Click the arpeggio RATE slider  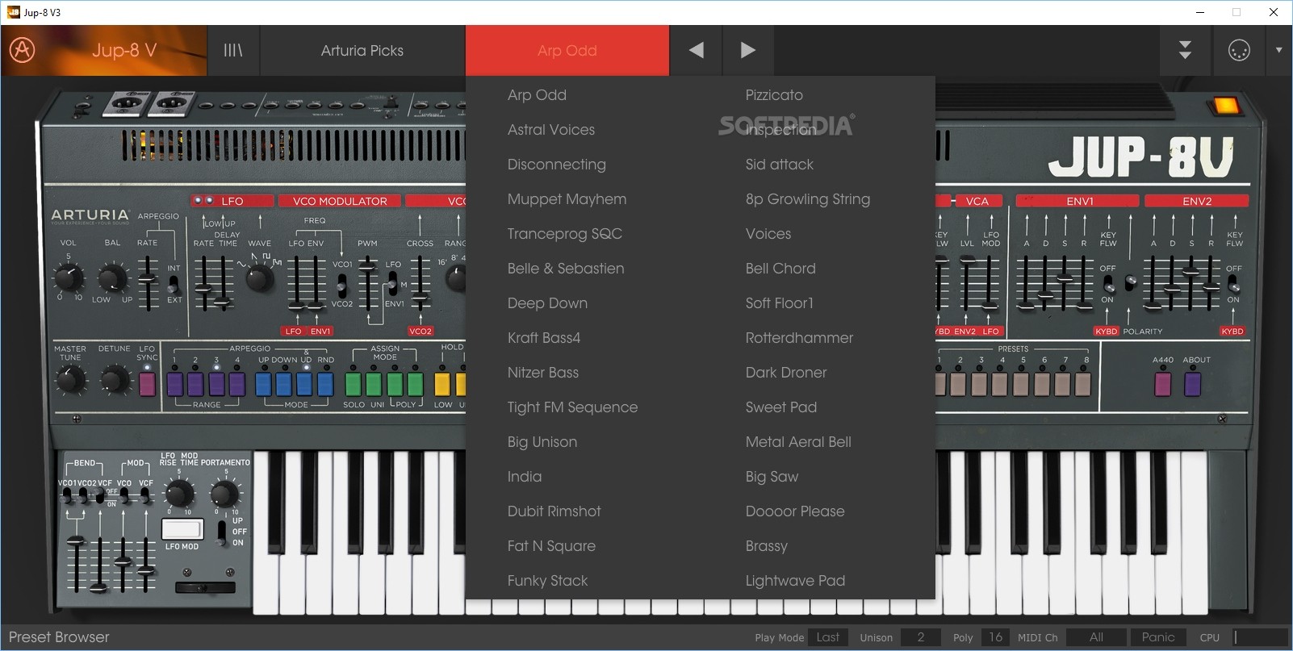click(147, 282)
